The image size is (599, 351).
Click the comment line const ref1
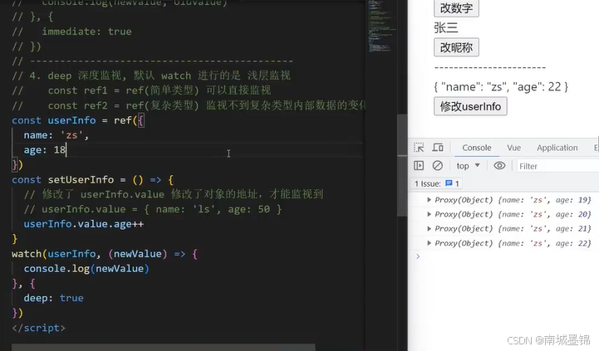[x=141, y=90]
